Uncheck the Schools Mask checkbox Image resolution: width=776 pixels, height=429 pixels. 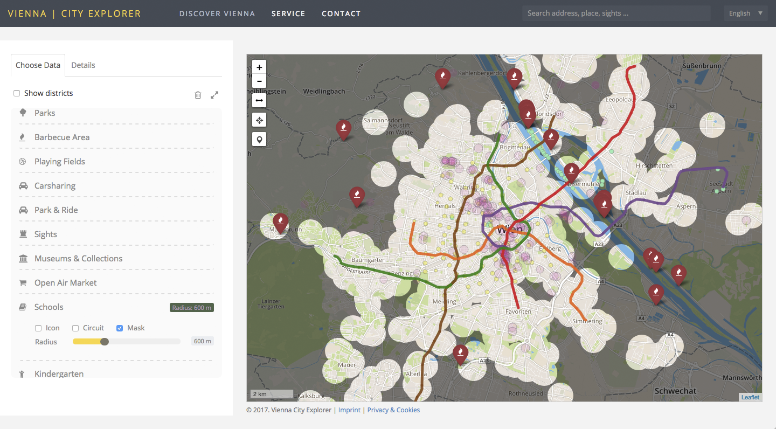pyautogui.click(x=120, y=328)
